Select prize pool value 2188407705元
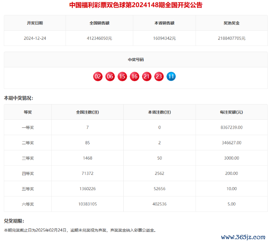Image resolution: width=268 pixels, height=243 pixels. coord(232,38)
